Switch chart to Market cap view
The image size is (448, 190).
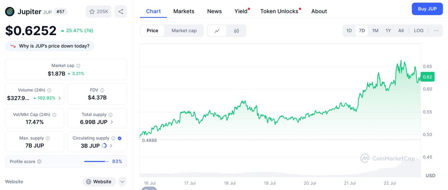coord(184,31)
